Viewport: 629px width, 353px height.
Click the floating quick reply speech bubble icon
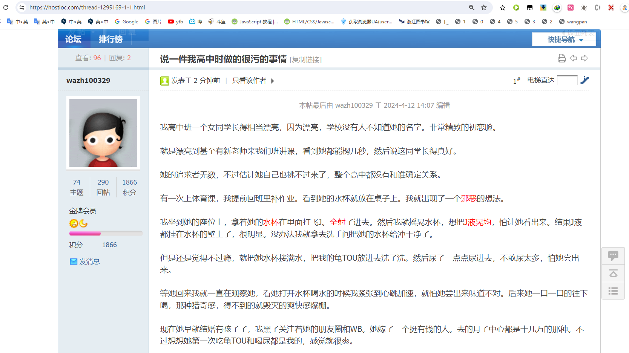click(613, 256)
